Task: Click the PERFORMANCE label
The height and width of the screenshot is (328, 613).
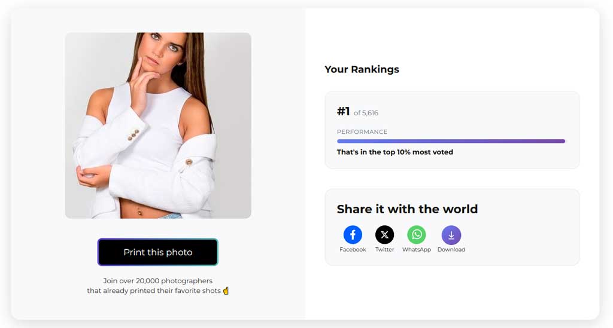Action: click(x=362, y=132)
